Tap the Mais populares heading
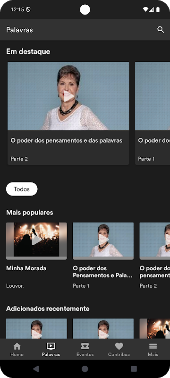The width and height of the screenshot is (170, 378). click(30, 213)
